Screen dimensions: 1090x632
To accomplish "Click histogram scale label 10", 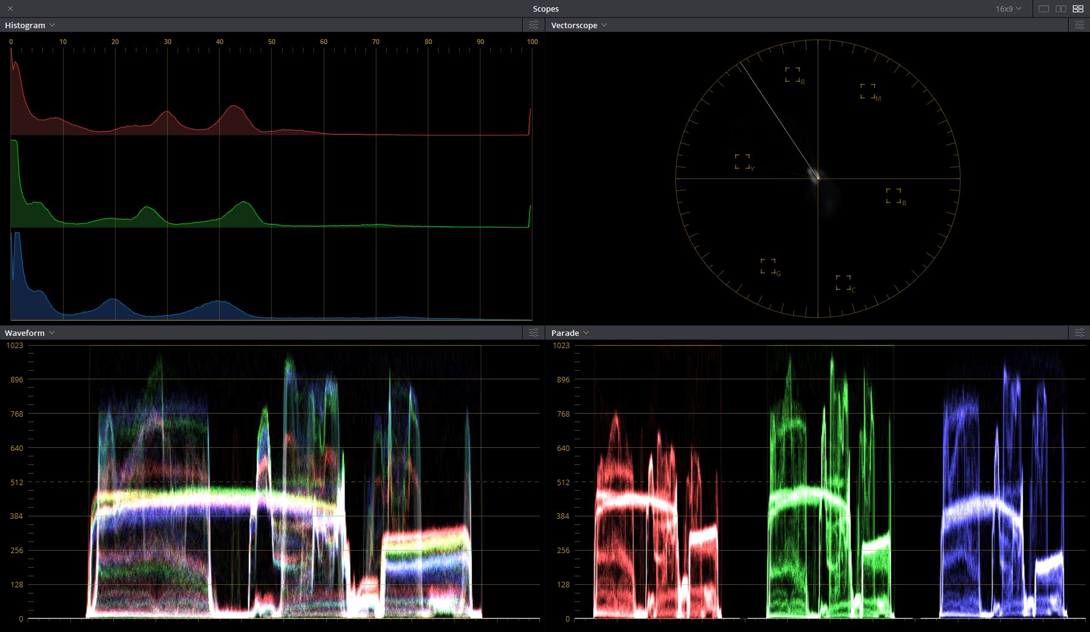I will pyautogui.click(x=63, y=42).
